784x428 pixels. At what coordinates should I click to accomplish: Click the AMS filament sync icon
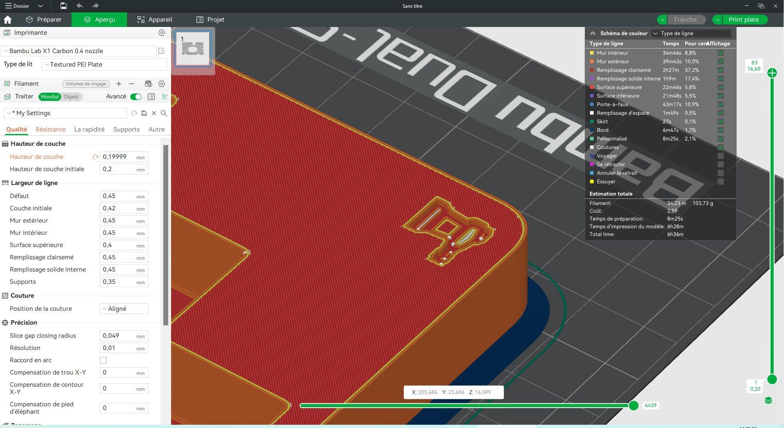[148, 84]
